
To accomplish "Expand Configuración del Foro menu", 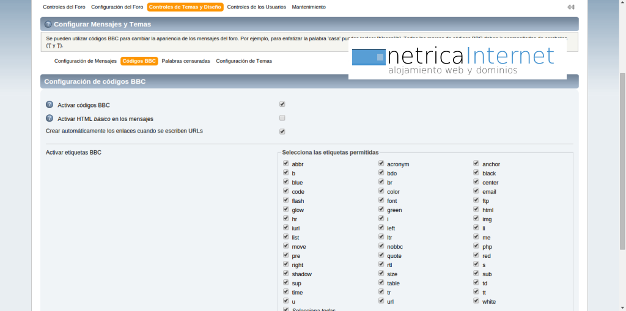I will coord(117,7).
